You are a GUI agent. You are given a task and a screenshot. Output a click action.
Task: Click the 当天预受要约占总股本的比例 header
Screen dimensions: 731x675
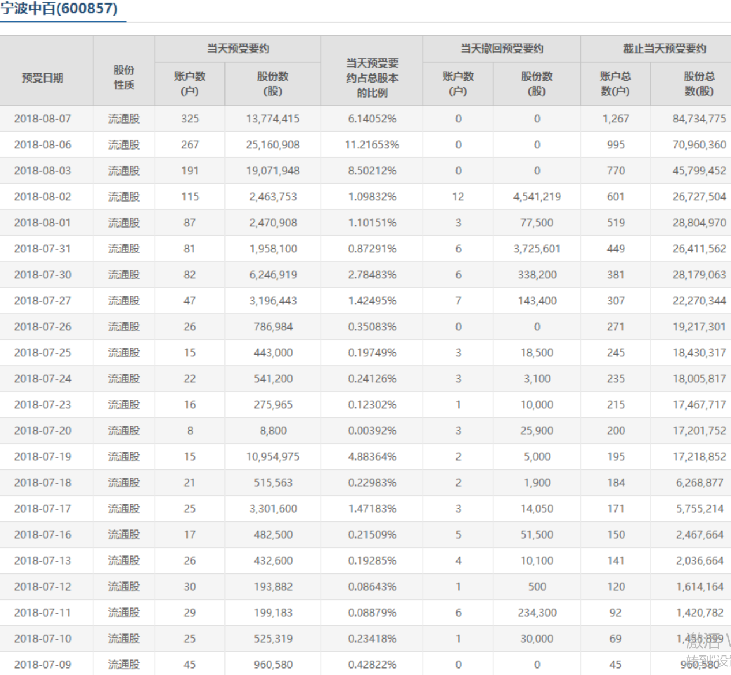(x=372, y=77)
